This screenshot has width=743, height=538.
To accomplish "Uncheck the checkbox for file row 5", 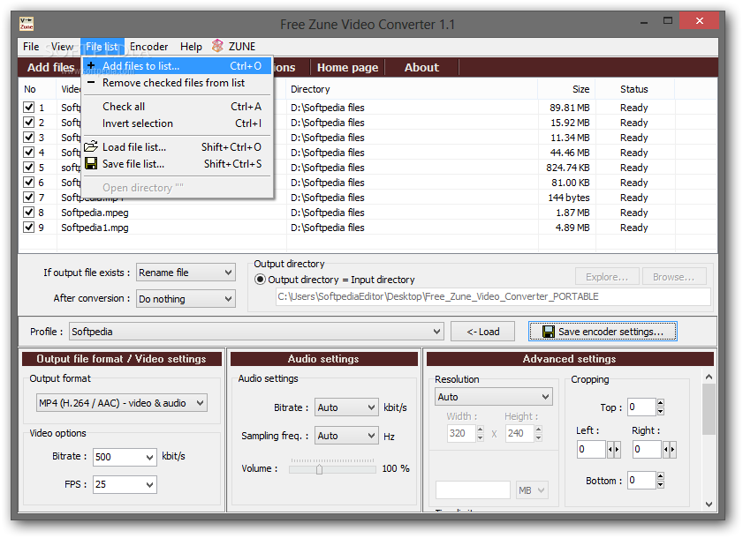I will coord(29,167).
